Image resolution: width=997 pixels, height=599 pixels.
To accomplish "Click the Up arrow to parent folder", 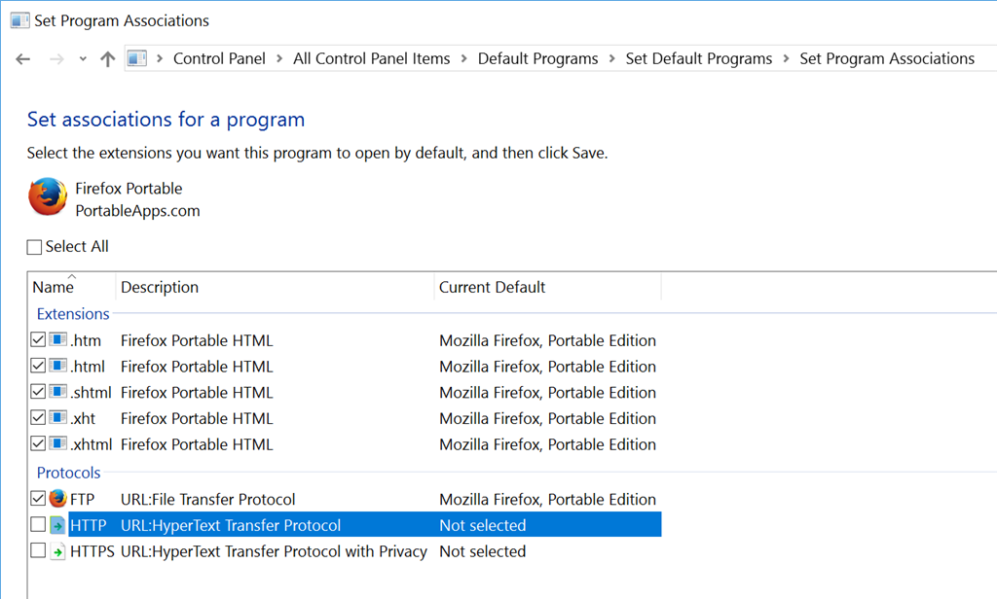I will point(107,59).
